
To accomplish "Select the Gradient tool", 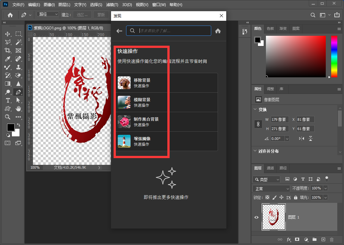I will [8, 84].
